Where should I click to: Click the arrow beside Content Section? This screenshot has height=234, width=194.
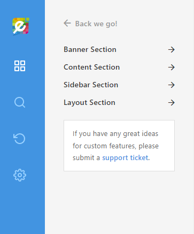click(172, 67)
